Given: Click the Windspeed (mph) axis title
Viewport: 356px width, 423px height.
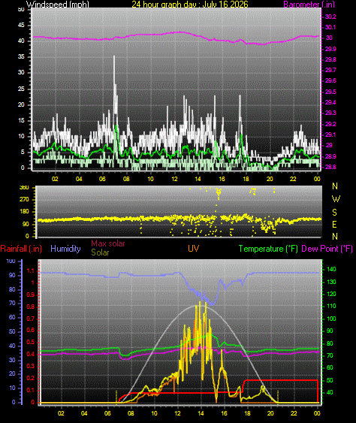Looking at the screenshot, I should click(x=57, y=4).
